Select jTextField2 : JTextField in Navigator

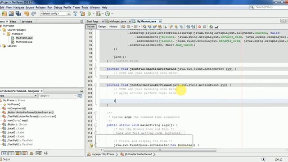(20, 144)
